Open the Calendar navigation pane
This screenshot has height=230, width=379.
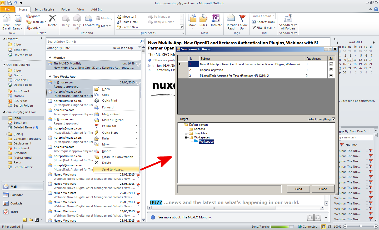coord(16,195)
